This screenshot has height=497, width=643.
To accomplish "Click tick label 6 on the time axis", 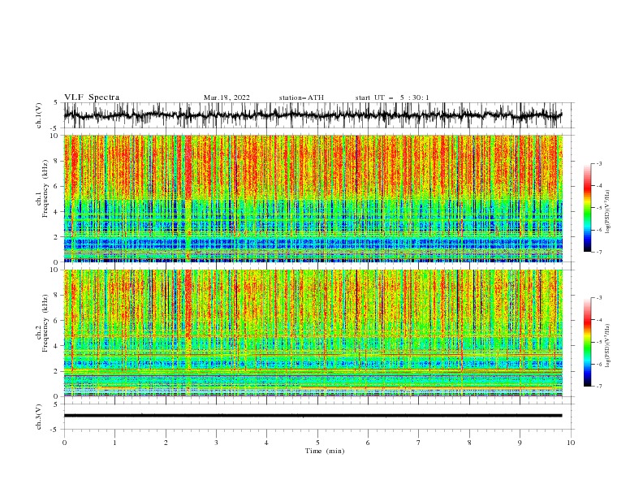I will tap(368, 443).
